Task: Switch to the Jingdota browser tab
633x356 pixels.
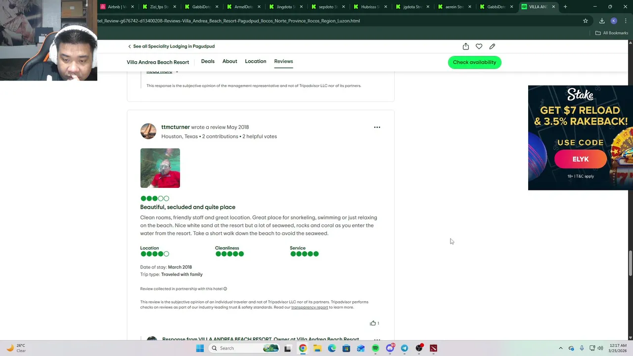Action: click(286, 7)
